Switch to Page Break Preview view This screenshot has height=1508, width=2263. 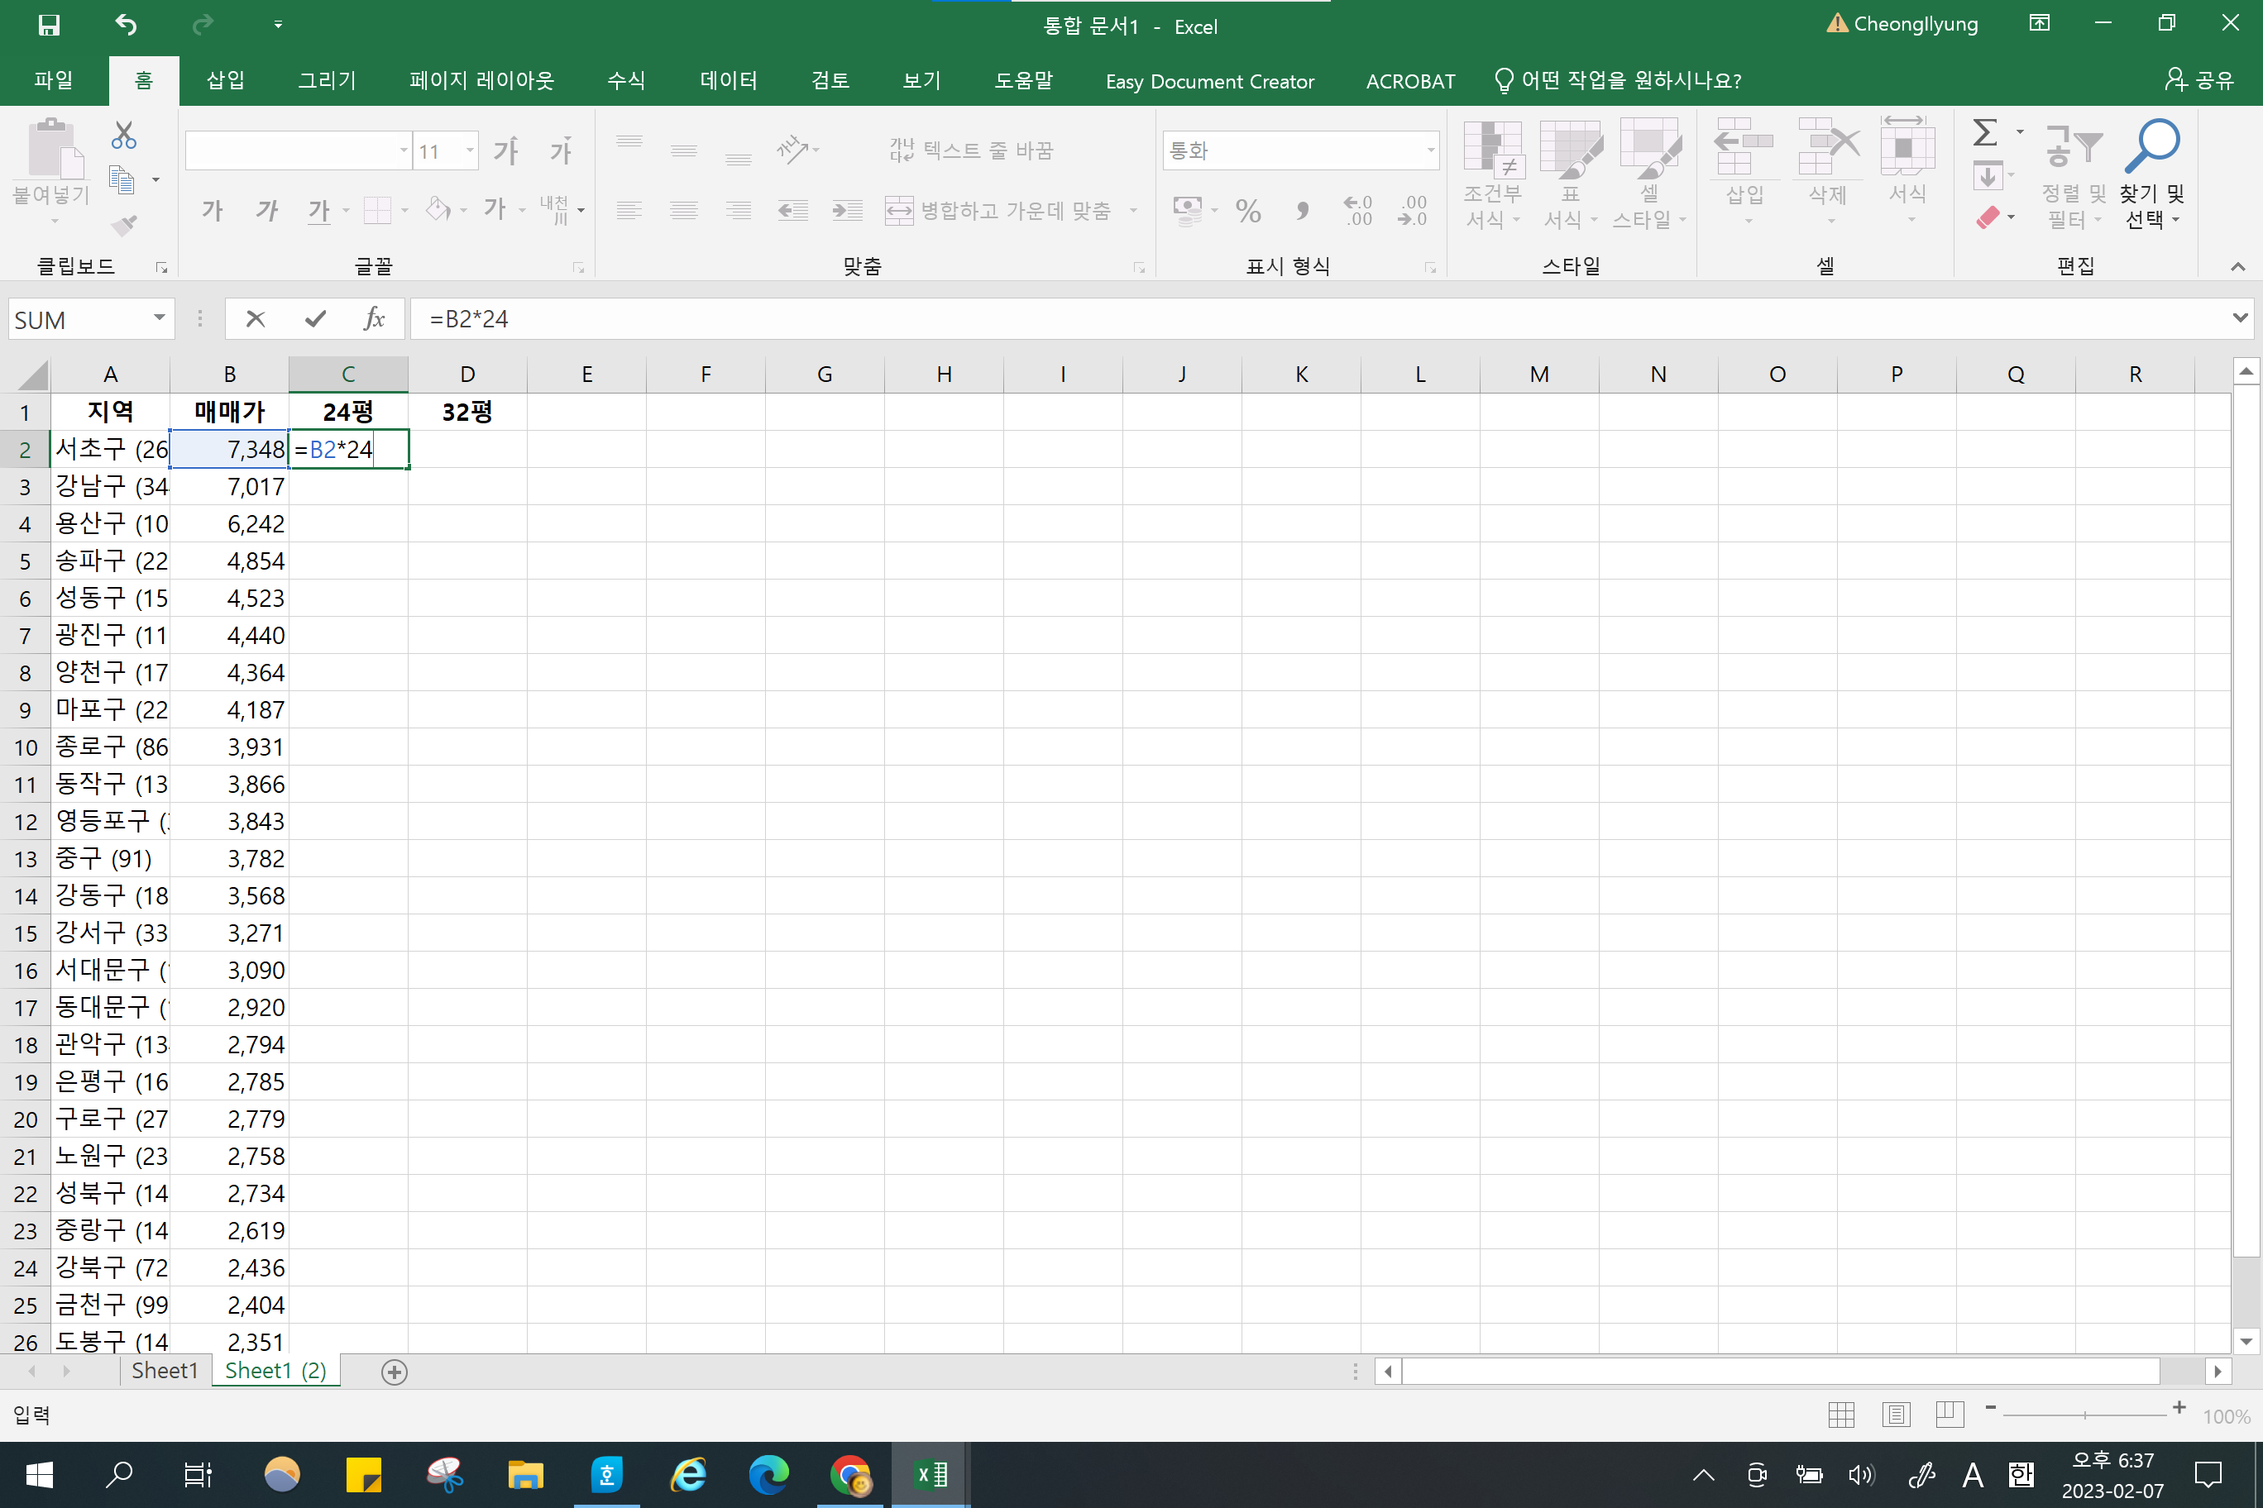(x=1950, y=1415)
